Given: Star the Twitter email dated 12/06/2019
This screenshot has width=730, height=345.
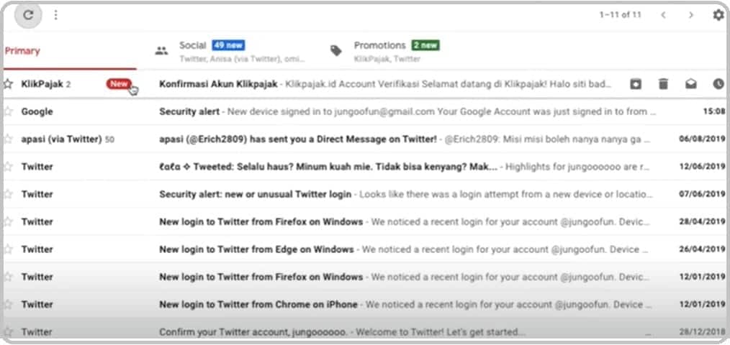Looking at the screenshot, I should click(x=8, y=167).
